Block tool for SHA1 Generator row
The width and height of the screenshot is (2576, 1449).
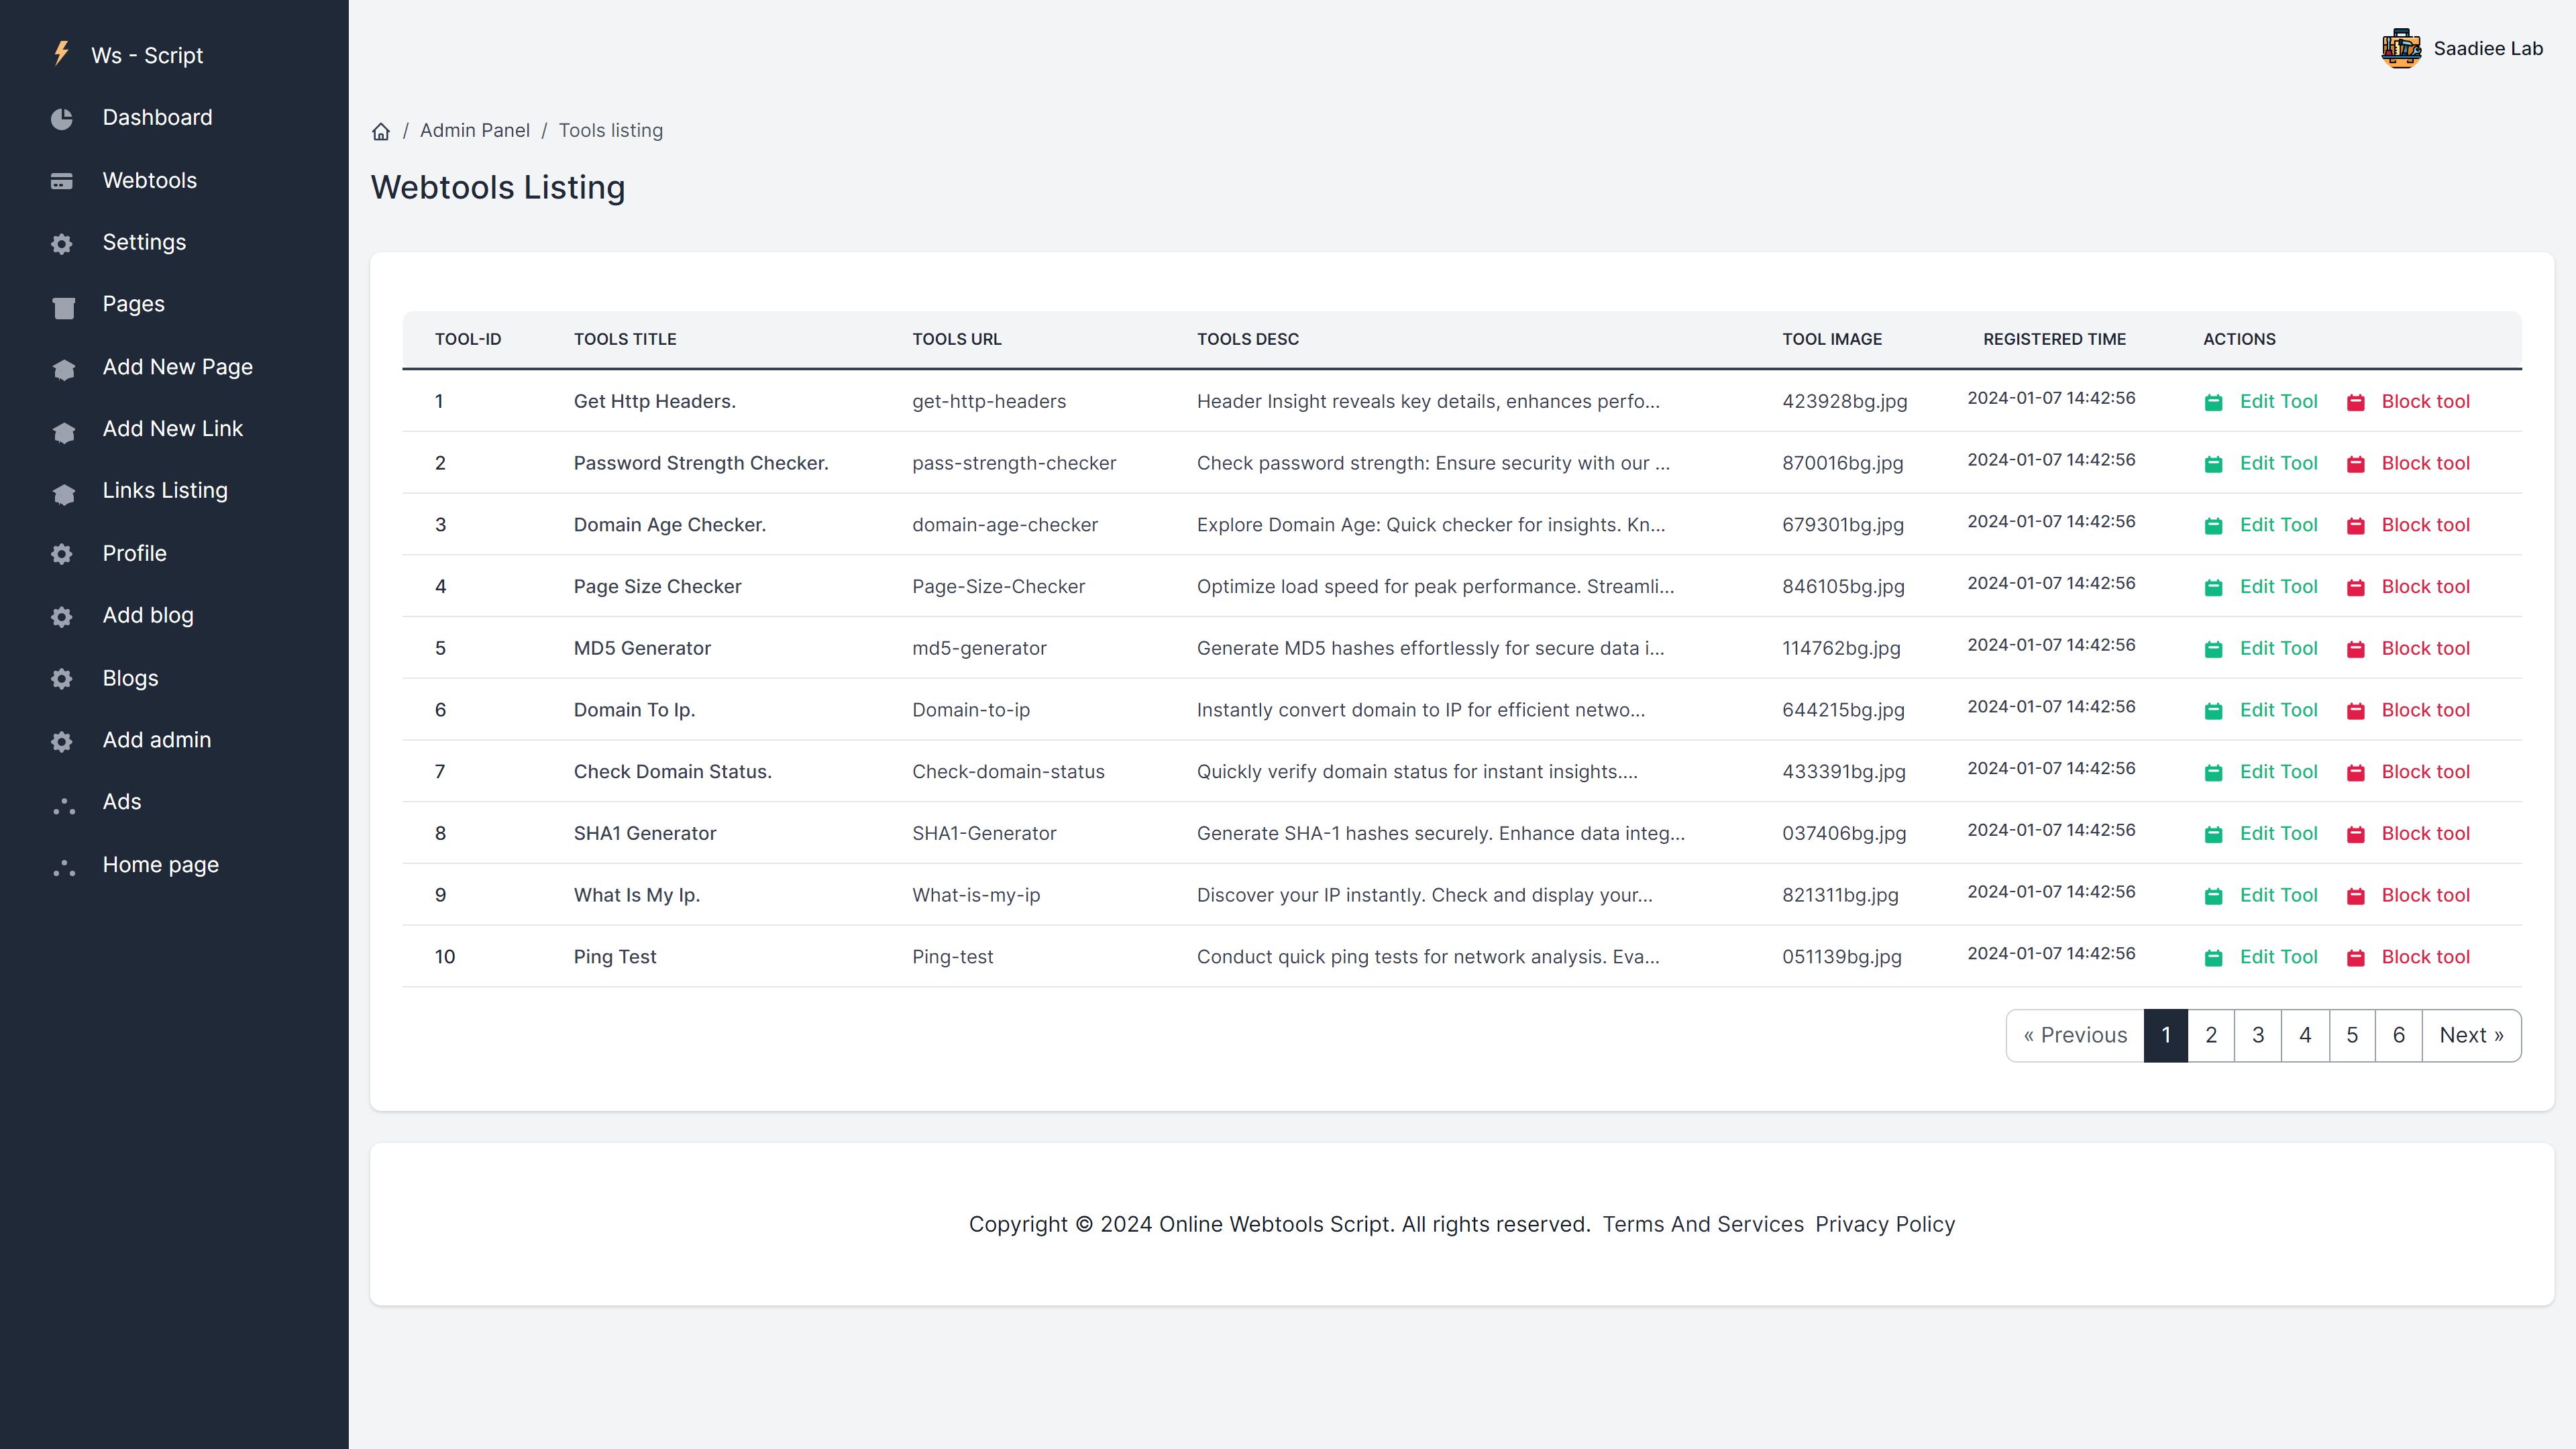2425,833
